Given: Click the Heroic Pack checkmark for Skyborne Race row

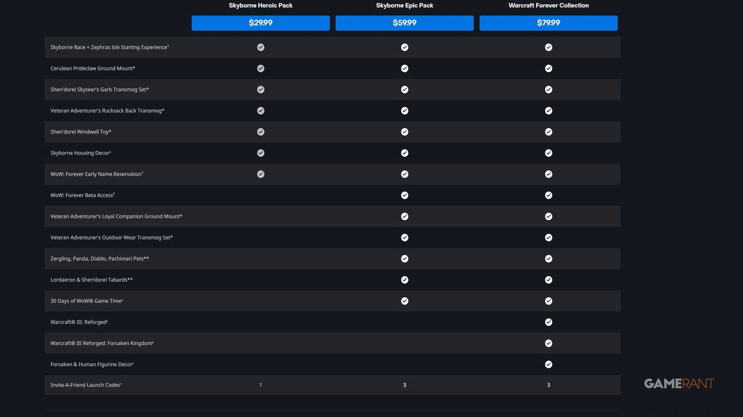Looking at the screenshot, I should click(261, 47).
